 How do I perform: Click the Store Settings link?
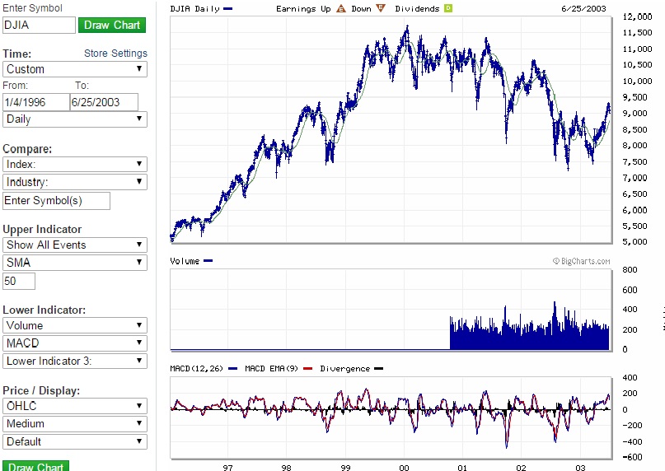pyautogui.click(x=115, y=54)
